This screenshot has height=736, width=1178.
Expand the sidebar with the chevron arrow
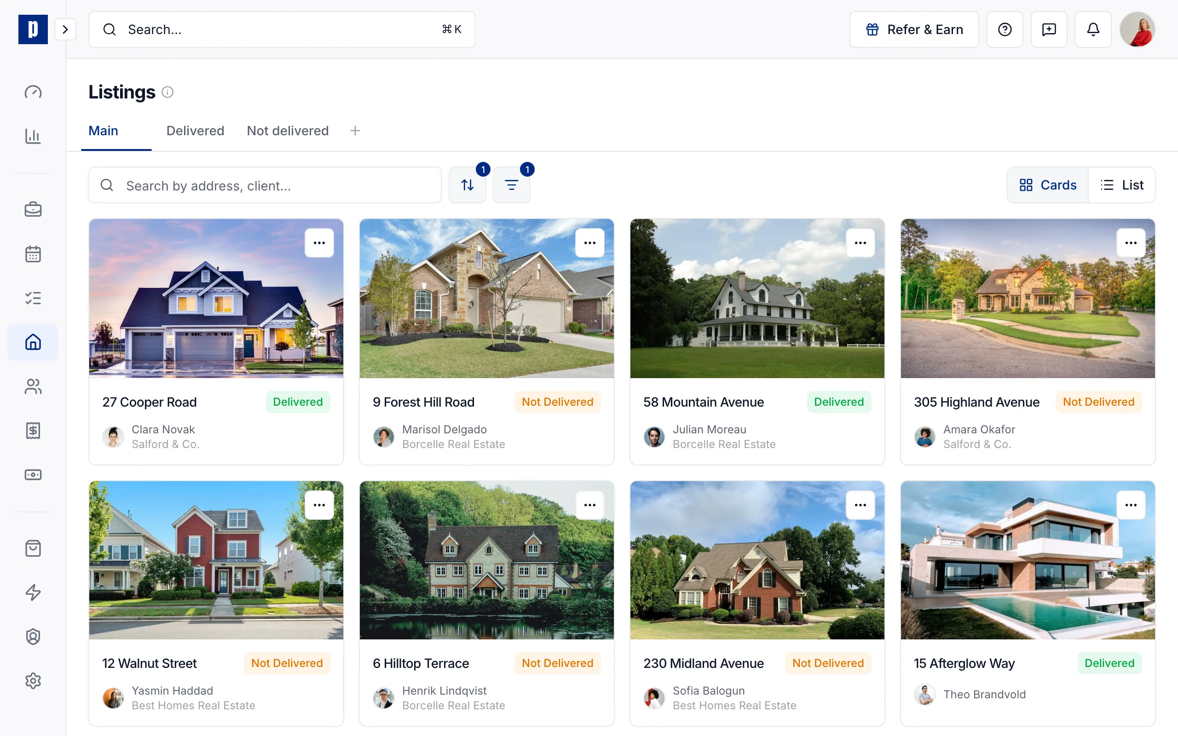[65, 29]
